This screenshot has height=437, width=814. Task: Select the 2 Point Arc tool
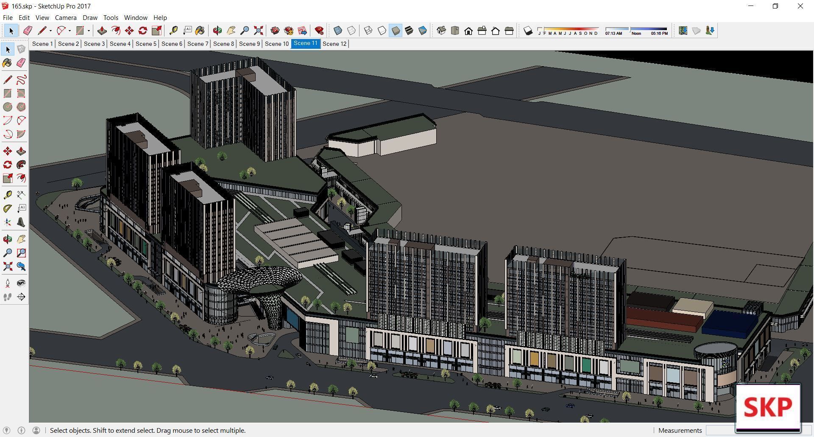(21, 120)
